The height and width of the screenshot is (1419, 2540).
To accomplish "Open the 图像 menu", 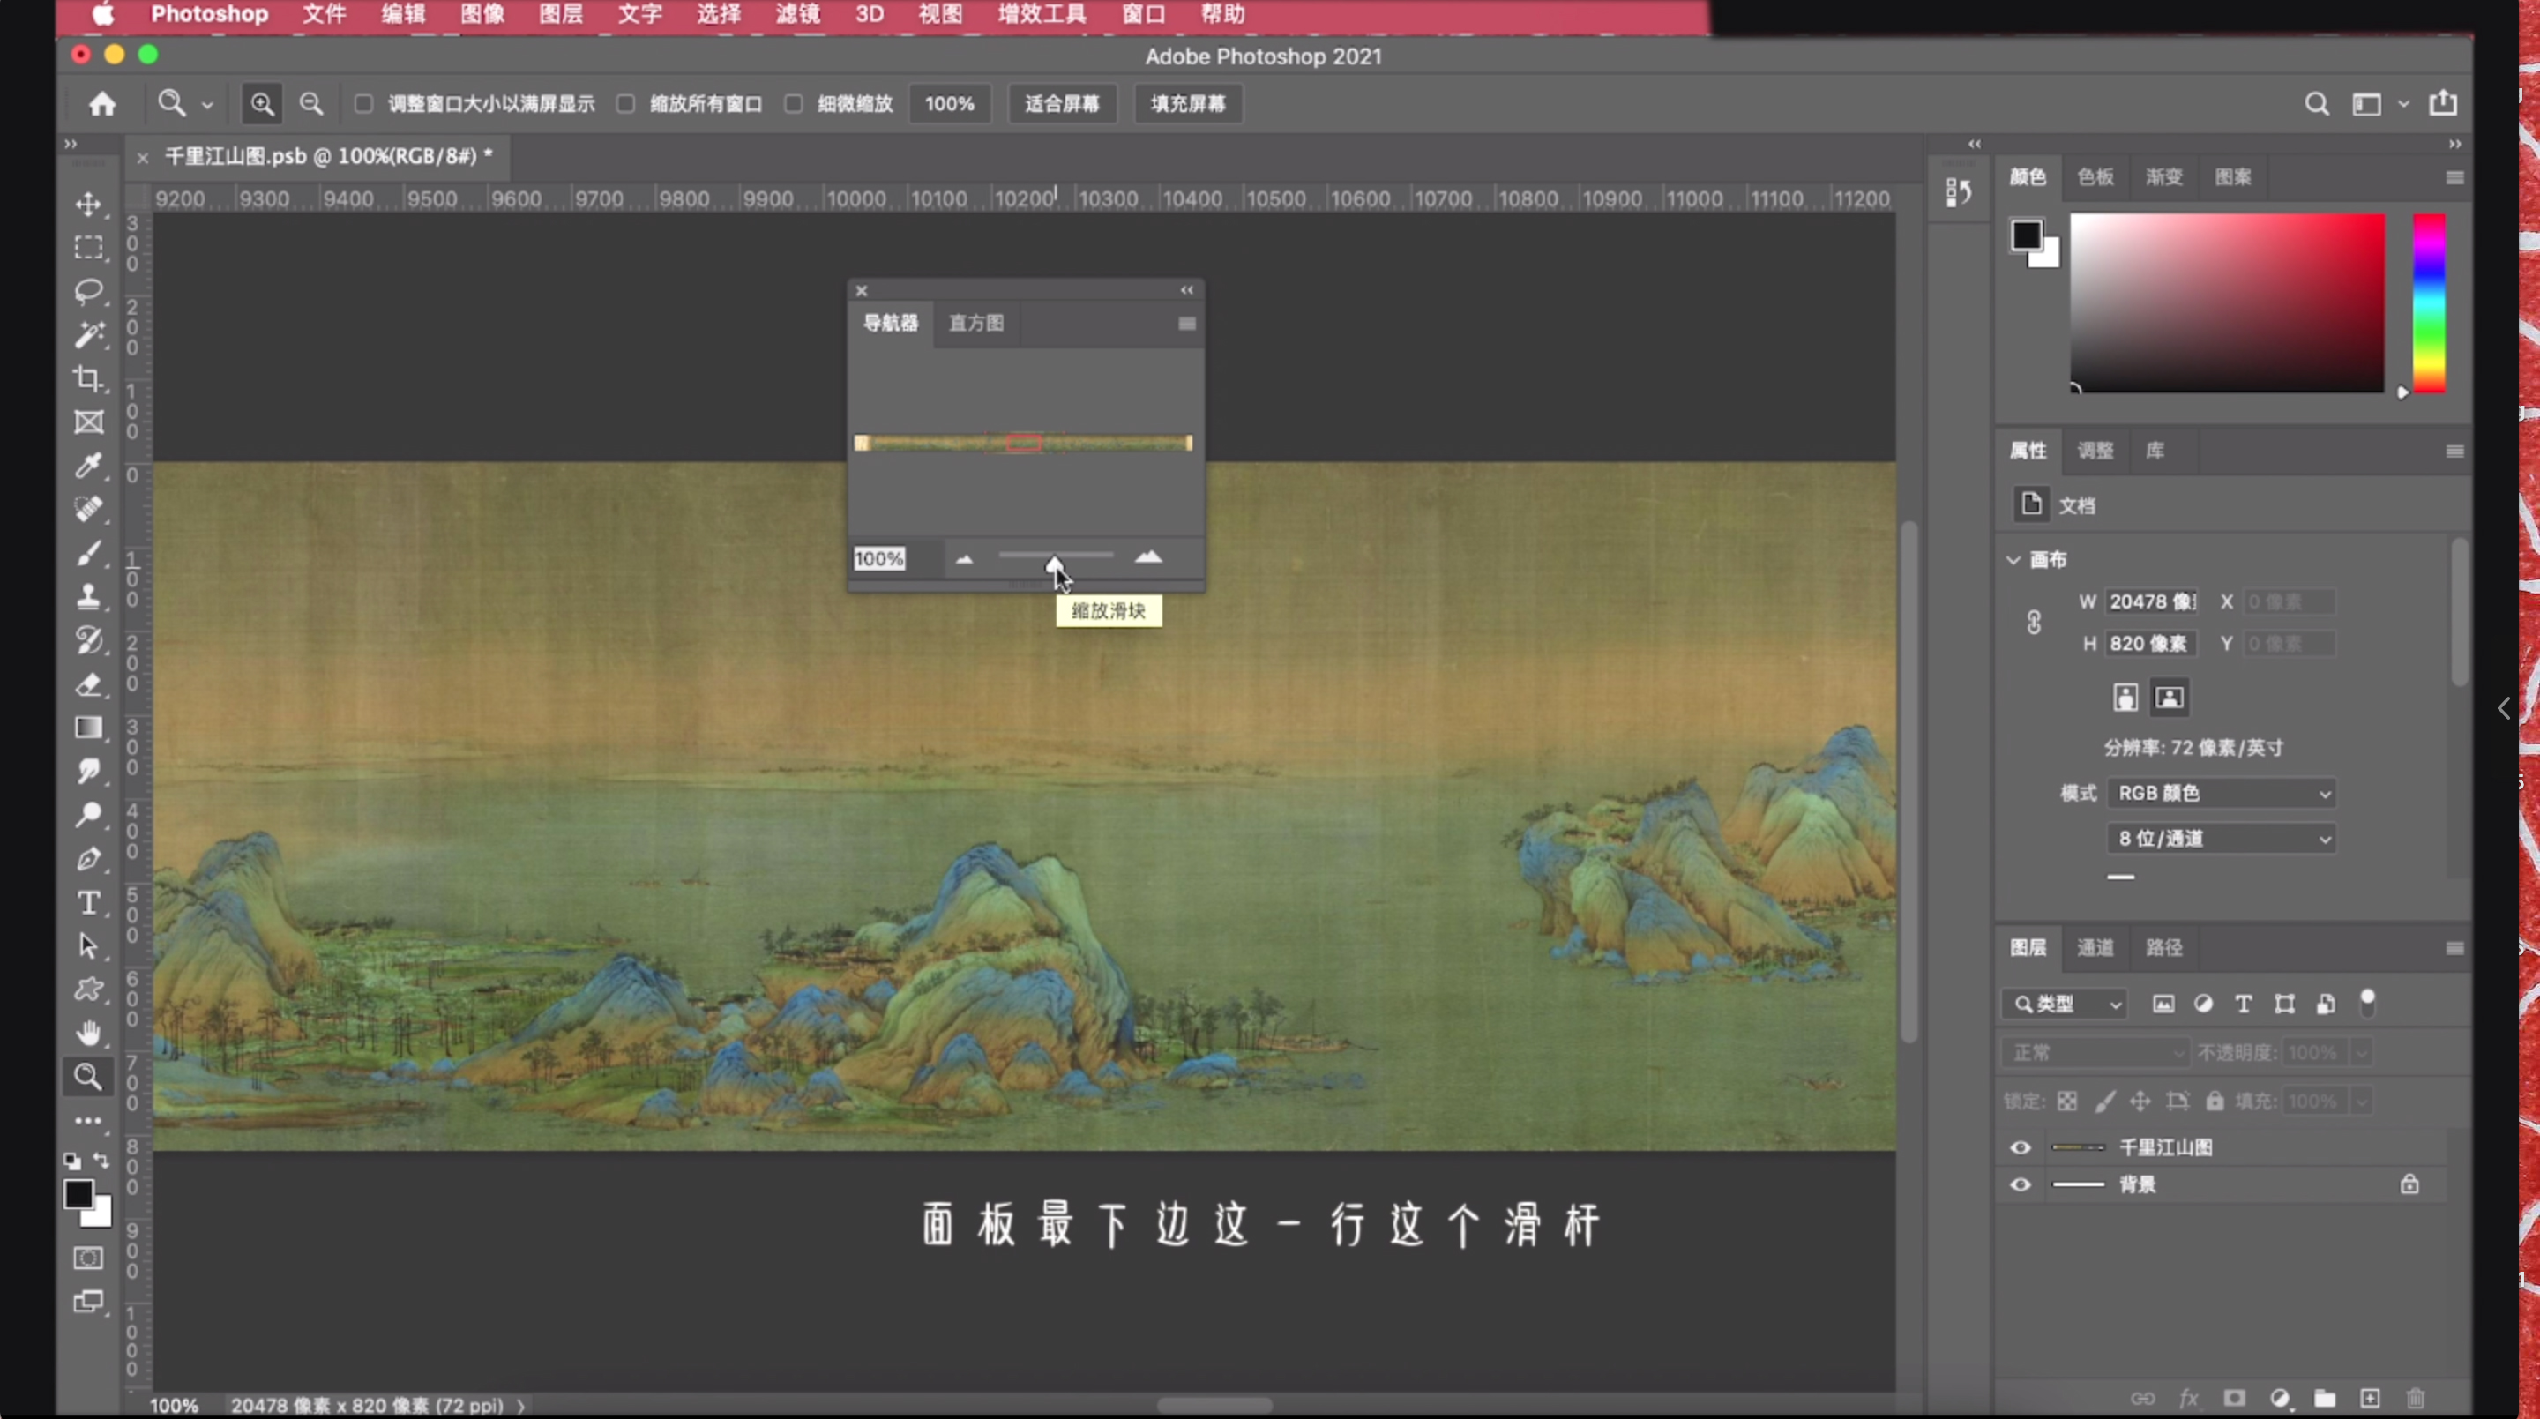I will 482,14.
